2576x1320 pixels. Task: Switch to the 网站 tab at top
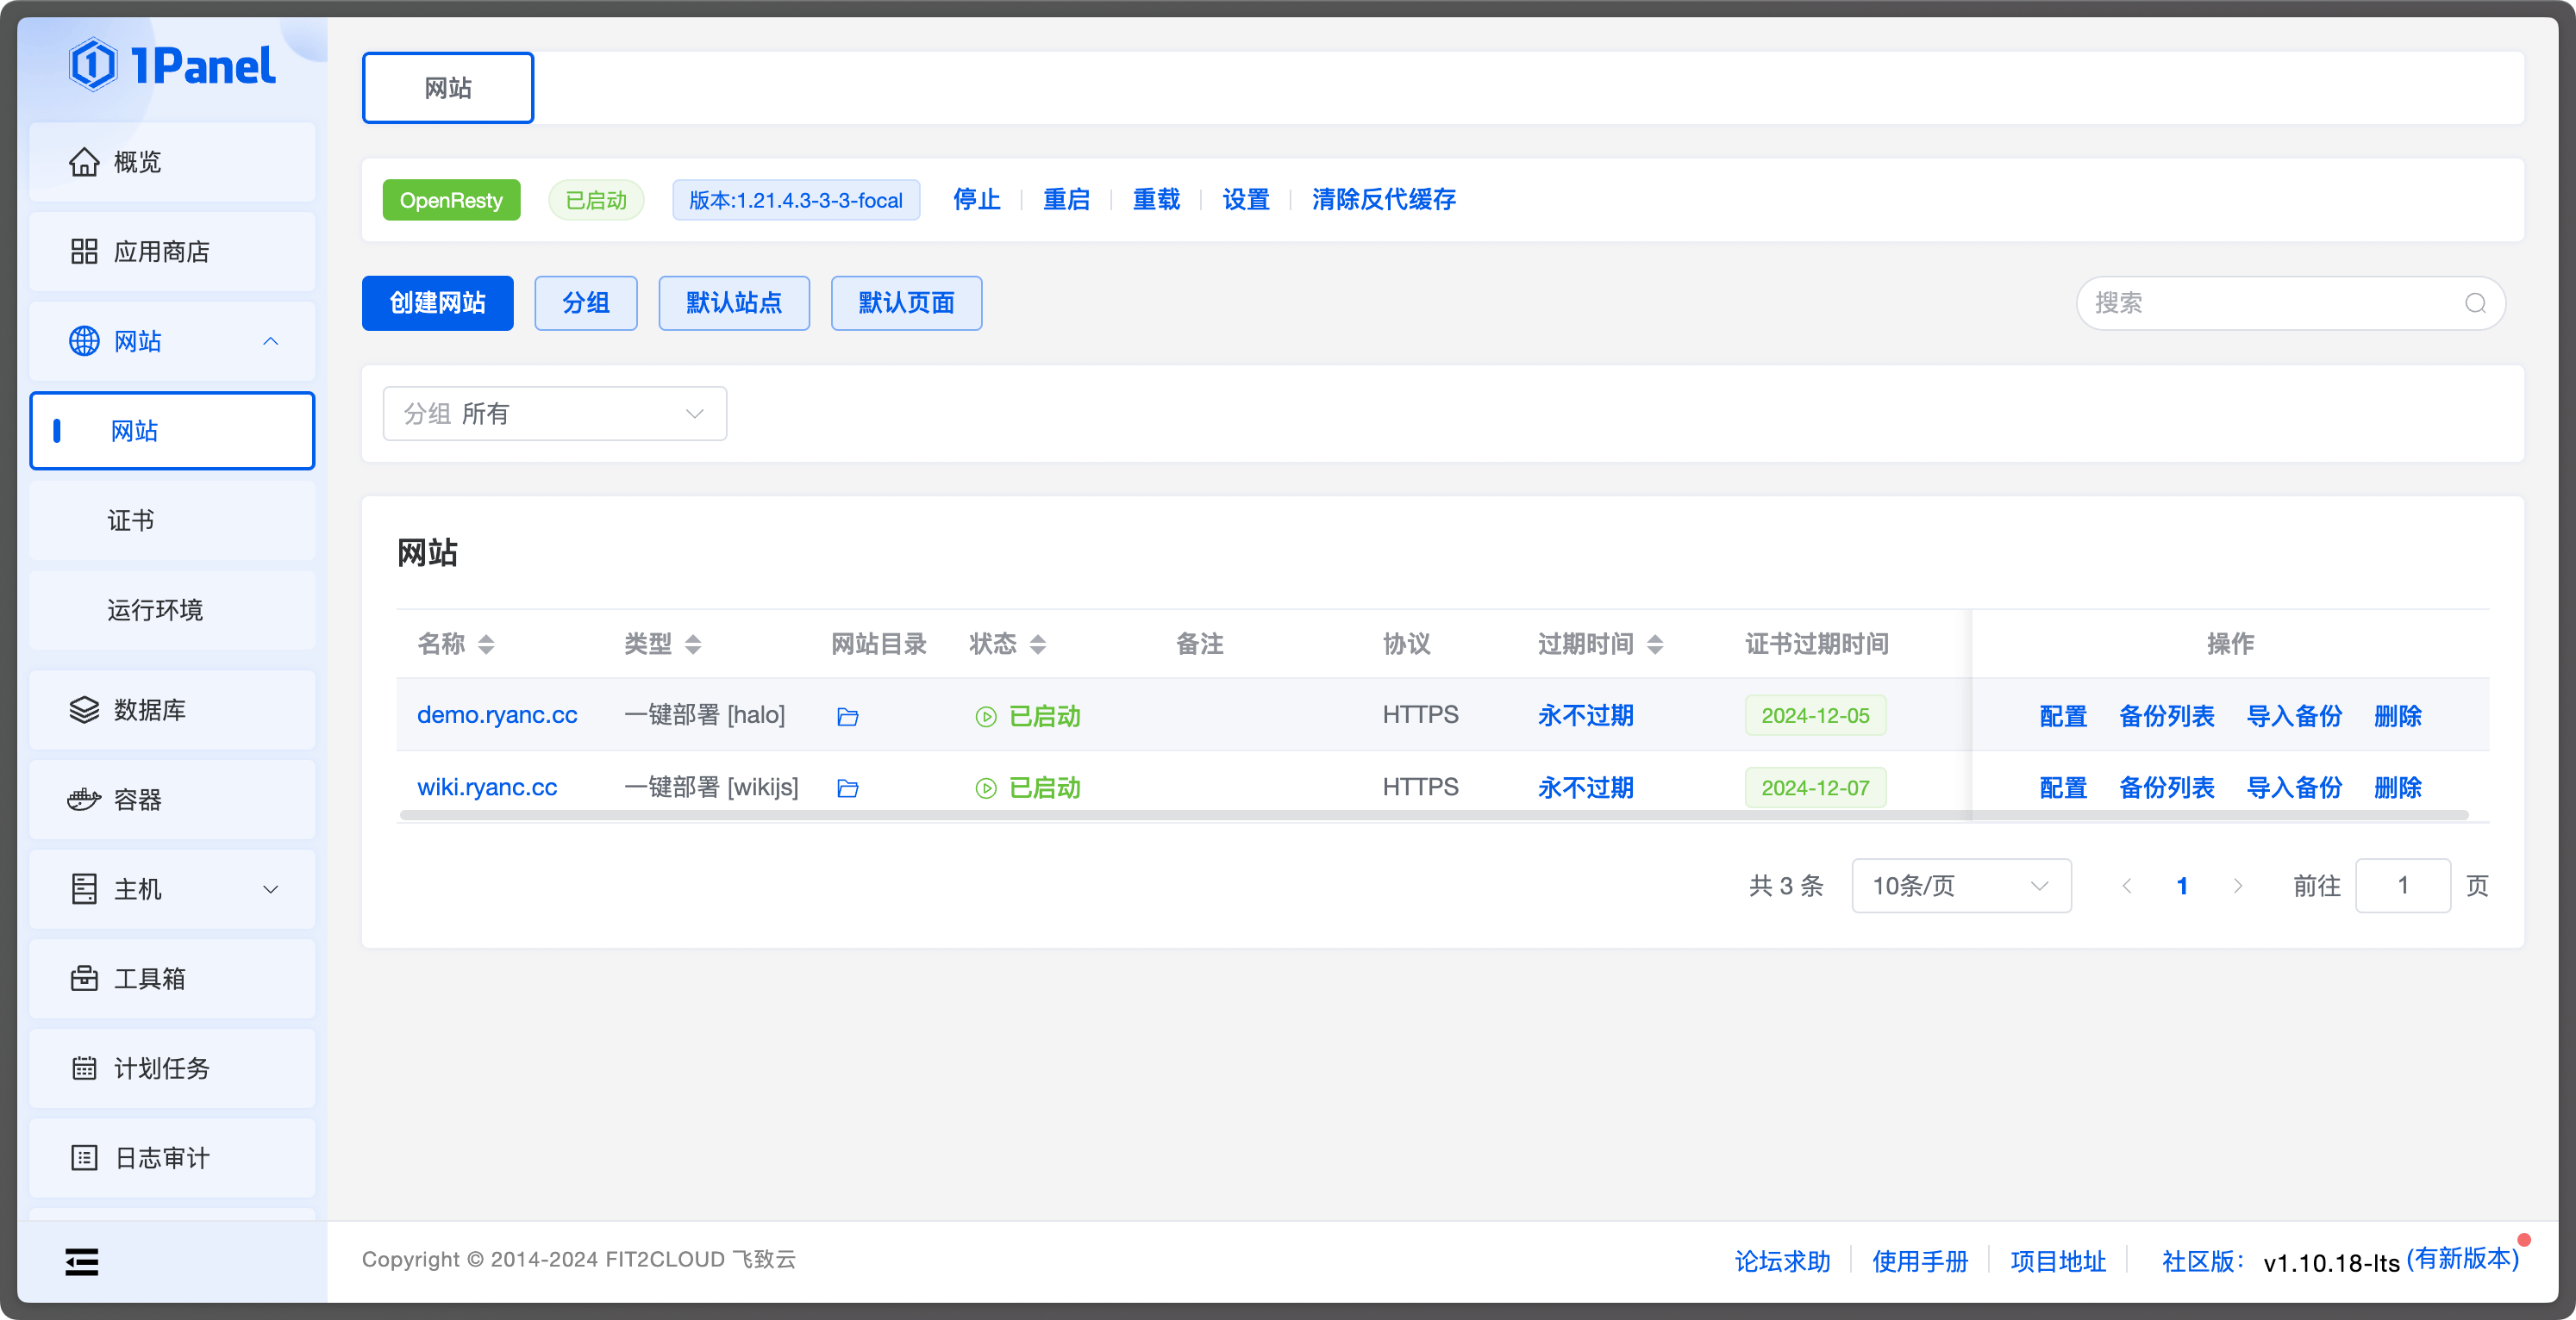click(447, 88)
